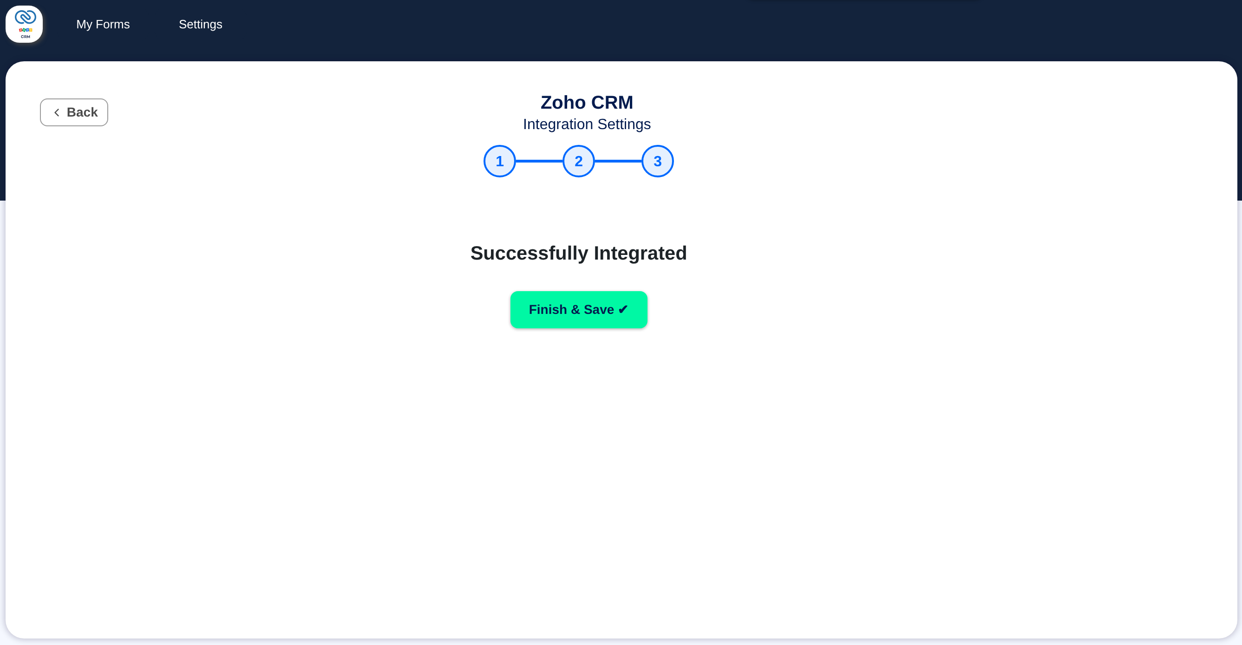This screenshot has height=645, width=1242.
Task: Click the Integration Settings subtitle
Action: click(586, 124)
